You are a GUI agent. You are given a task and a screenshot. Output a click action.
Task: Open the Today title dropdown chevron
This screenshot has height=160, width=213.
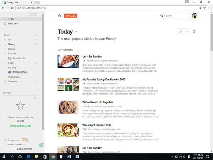[76, 32]
